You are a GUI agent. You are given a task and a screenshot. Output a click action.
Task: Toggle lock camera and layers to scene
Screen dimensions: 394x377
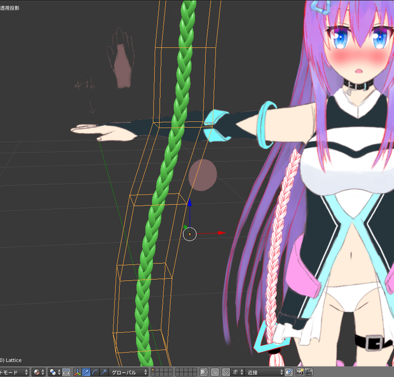(x=204, y=372)
